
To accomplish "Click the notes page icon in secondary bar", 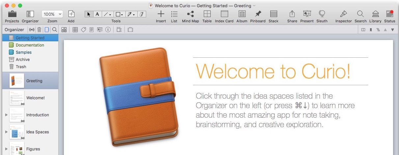I will pyautogui.click(x=91, y=29).
